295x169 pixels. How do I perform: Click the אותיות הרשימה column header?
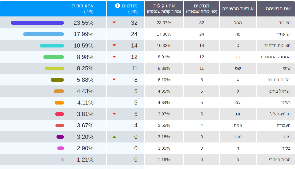238,9
